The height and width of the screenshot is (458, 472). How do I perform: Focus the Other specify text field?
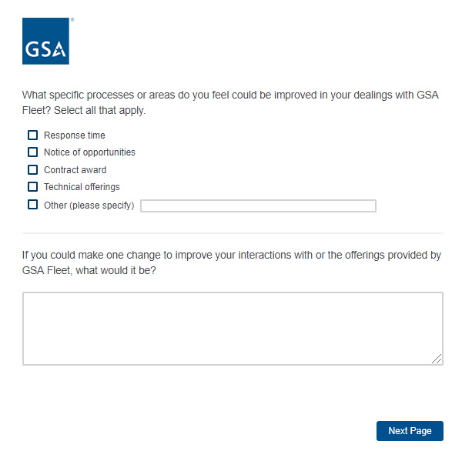pyautogui.click(x=258, y=206)
